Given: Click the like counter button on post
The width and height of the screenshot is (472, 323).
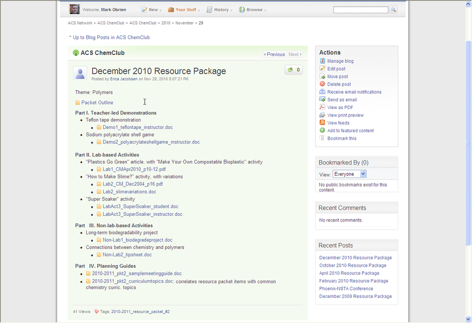Looking at the screenshot, I should (294, 70).
